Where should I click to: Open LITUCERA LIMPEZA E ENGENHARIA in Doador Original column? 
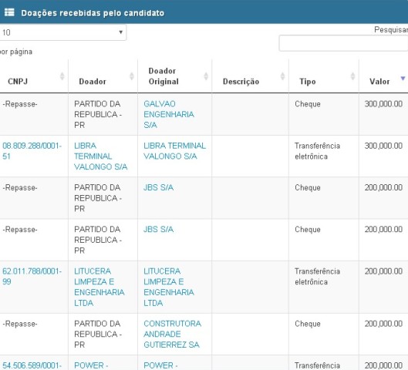point(169,287)
